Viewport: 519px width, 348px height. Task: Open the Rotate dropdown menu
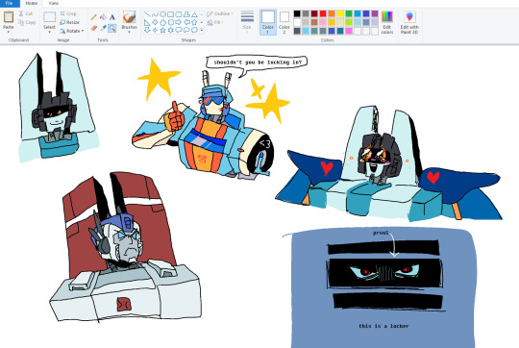[x=72, y=31]
